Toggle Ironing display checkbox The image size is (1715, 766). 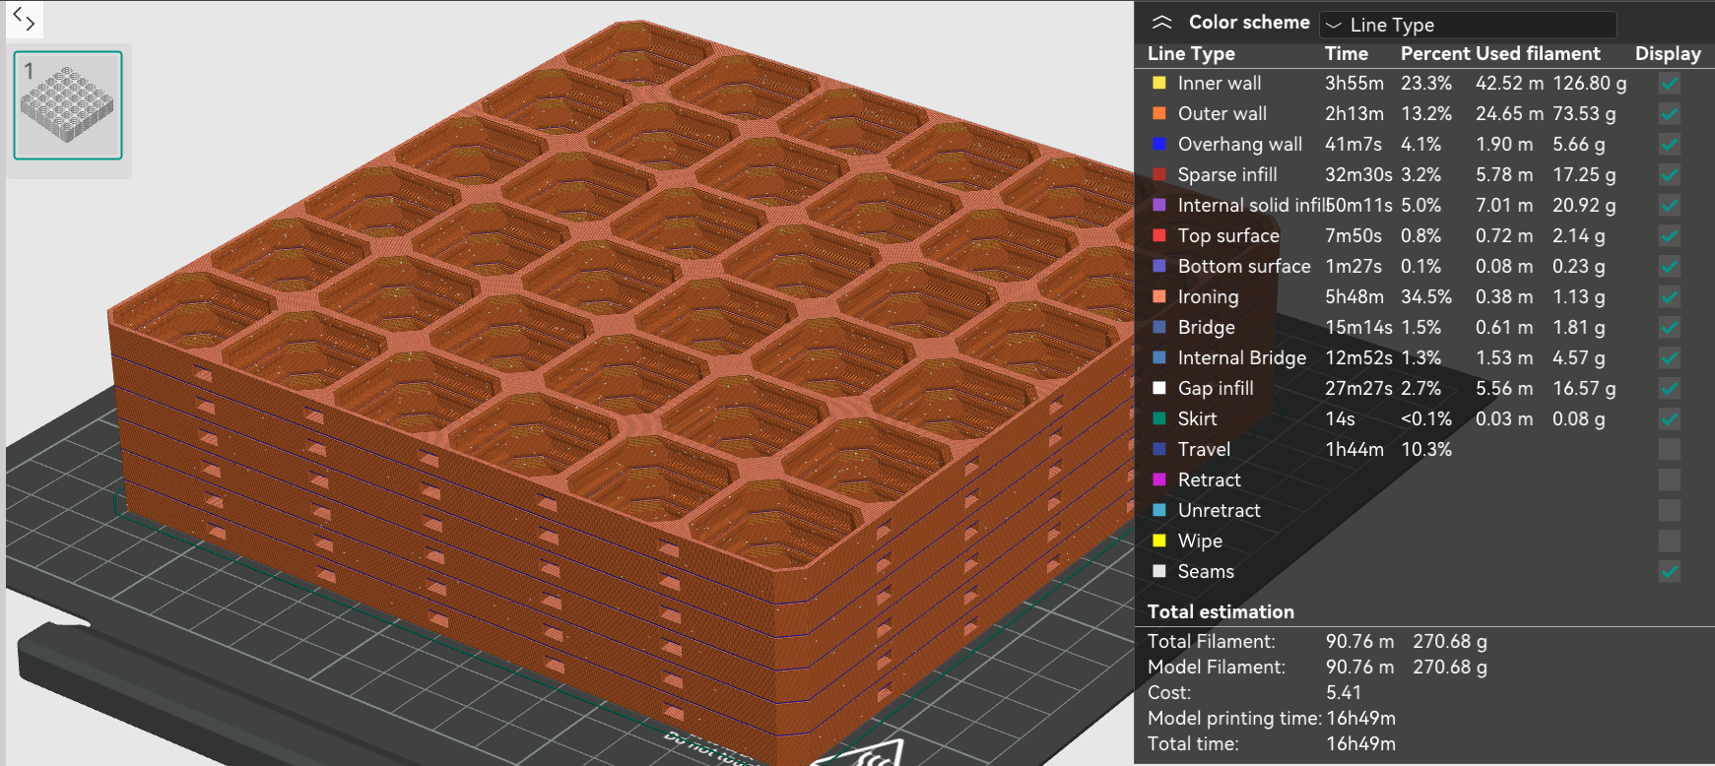pos(1669,297)
